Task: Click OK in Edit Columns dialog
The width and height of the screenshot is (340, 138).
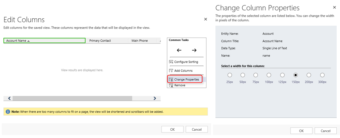Action: [x=172, y=130]
